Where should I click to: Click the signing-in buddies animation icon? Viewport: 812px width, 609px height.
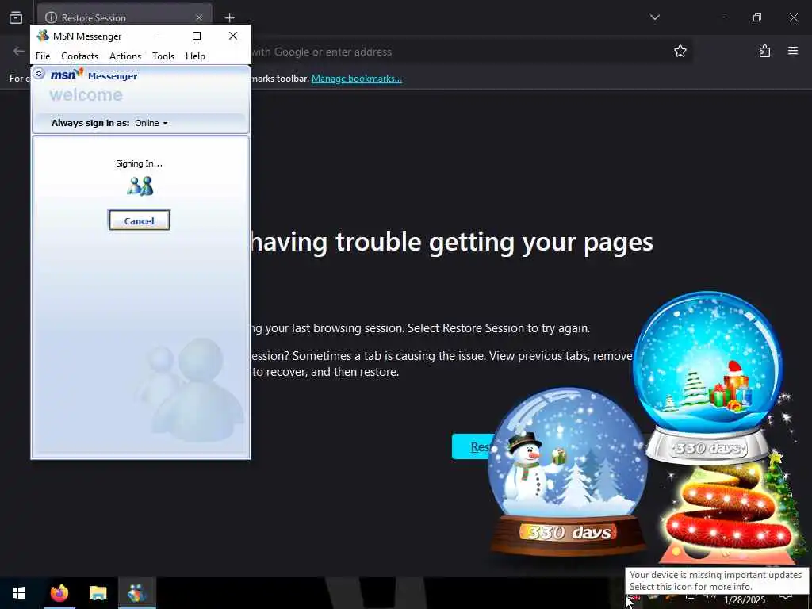(140, 186)
